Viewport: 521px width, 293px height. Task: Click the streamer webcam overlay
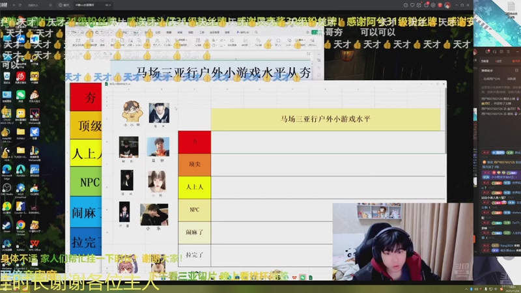[402, 242]
